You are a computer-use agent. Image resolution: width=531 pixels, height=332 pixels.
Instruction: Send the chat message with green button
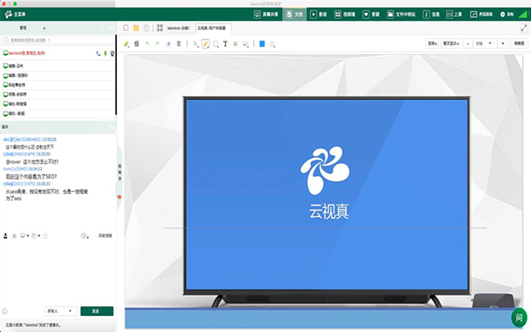[x=96, y=311]
